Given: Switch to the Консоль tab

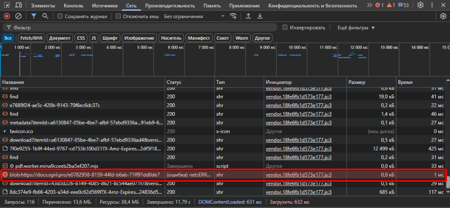Looking at the screenshot, I should [75, 5].
